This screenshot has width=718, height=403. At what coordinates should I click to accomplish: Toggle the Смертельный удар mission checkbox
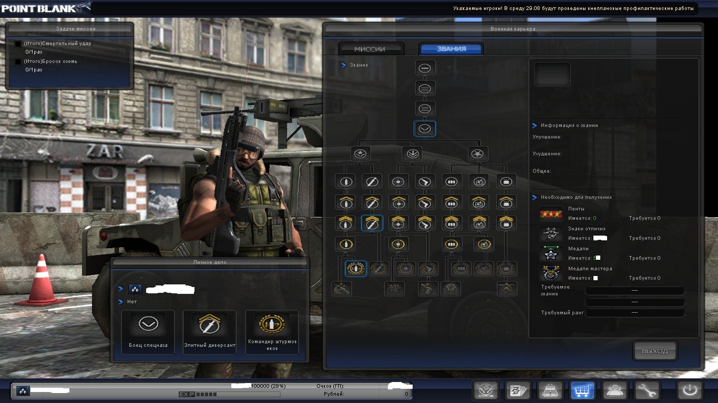coord(18,44)
